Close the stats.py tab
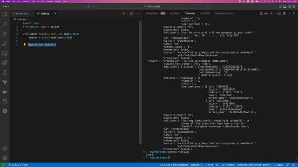 pos(55,13)
